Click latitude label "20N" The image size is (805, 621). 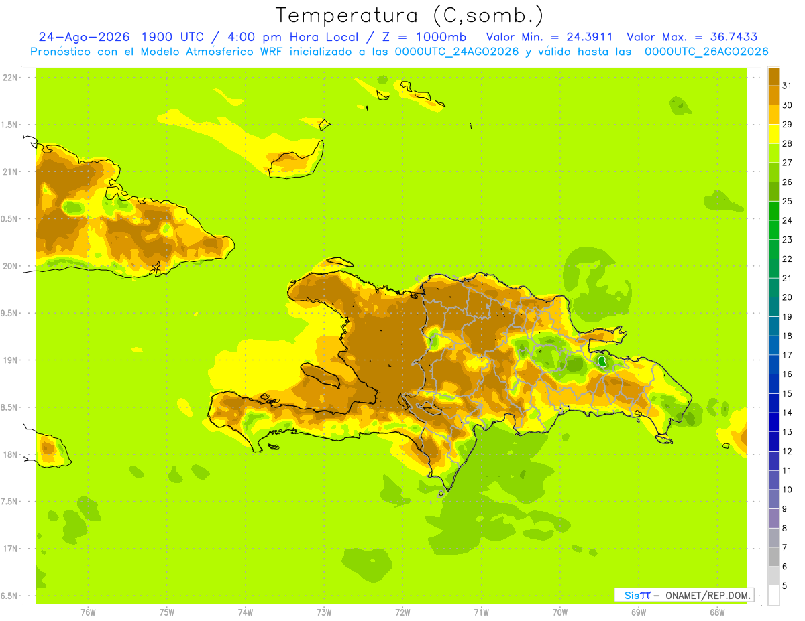pos(11,266)
